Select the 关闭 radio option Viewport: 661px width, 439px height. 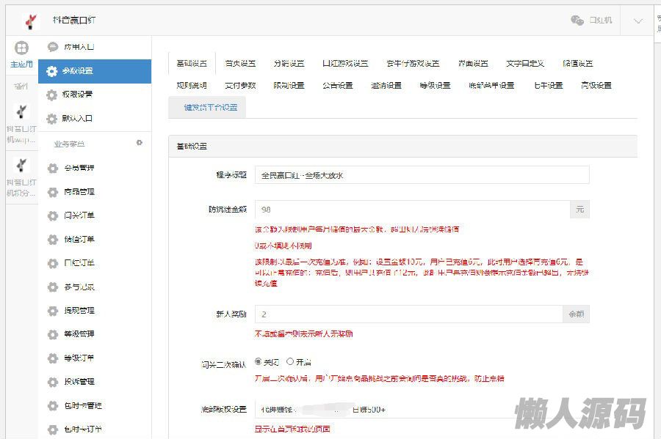click(x=258, y=361)
